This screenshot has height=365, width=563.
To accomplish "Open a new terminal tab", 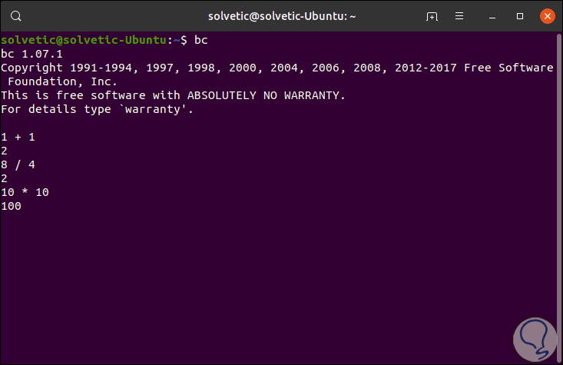I will coord(432,16).
